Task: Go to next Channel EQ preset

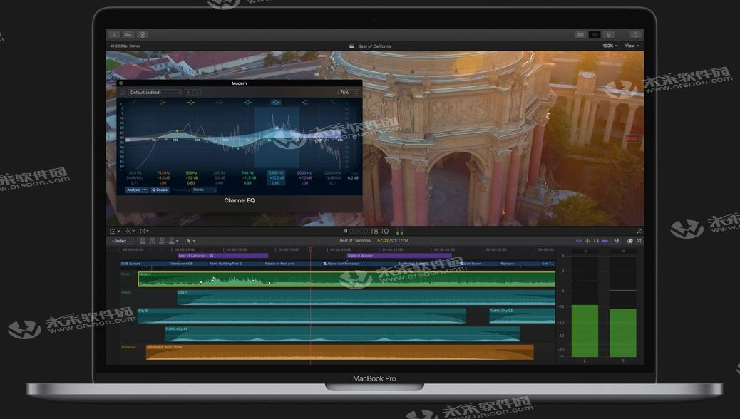Action: click(x=197, y=93)
